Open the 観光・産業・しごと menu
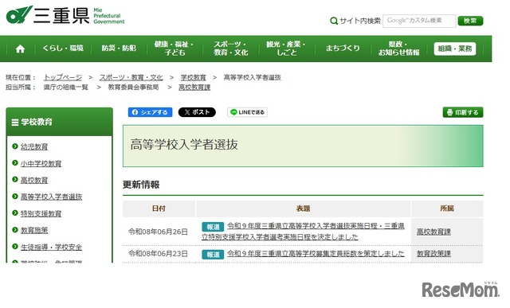This screenshot has height=308, width=510. pos(286,49)
